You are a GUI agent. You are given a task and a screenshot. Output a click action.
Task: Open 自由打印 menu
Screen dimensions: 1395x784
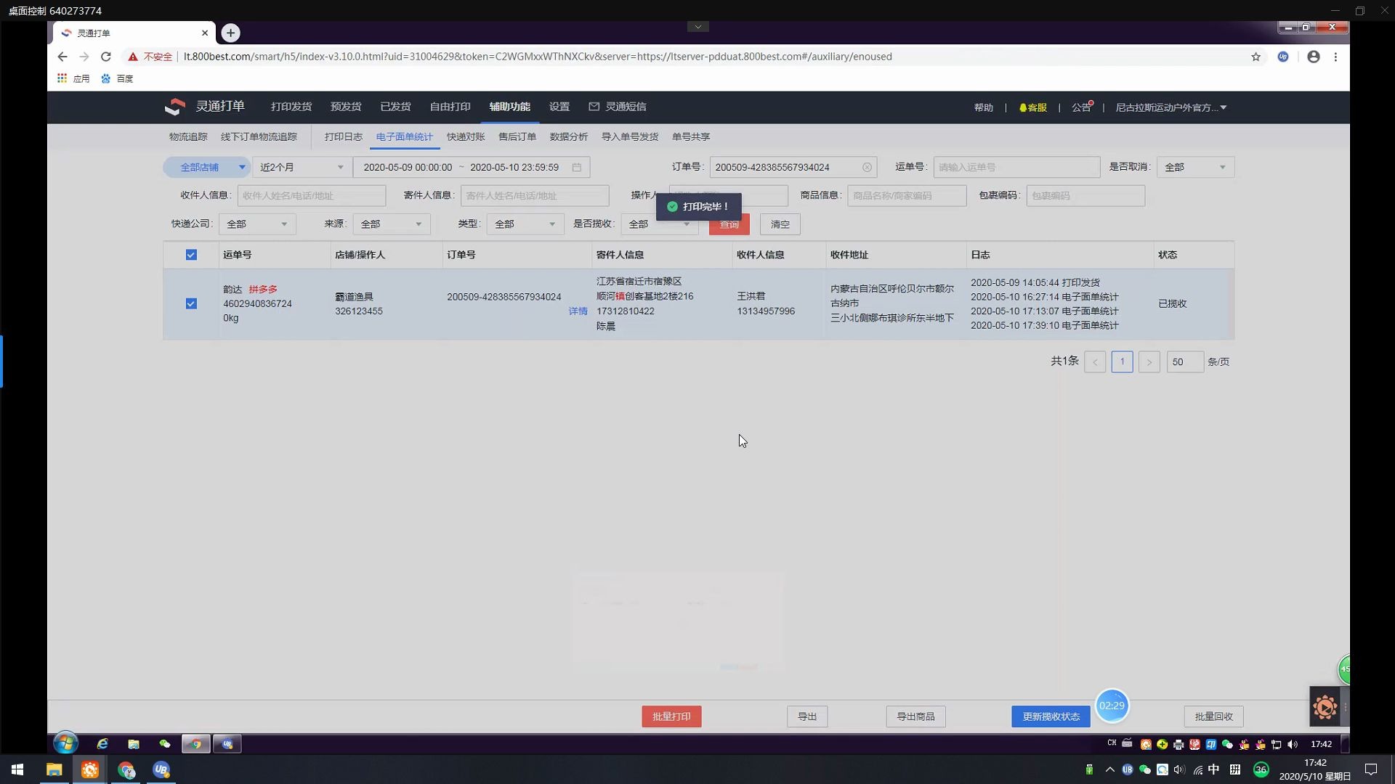click(450, 107)
